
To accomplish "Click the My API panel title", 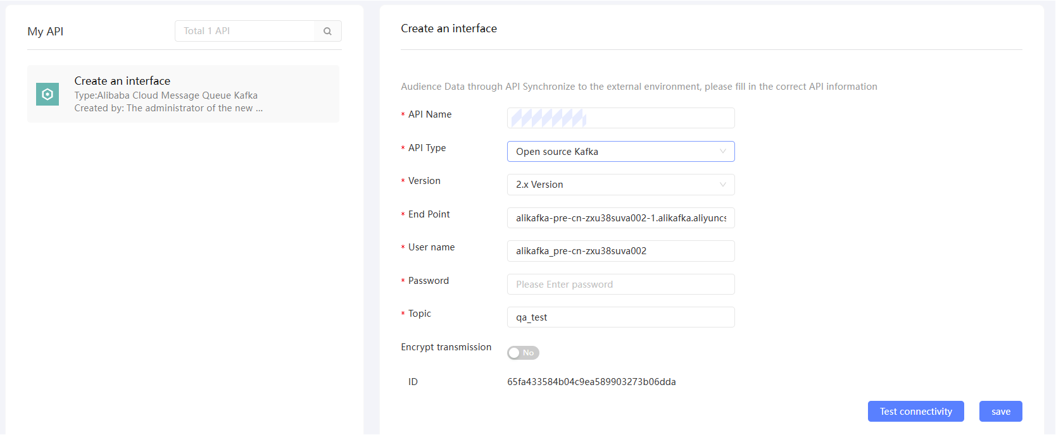I will point(46,32).
